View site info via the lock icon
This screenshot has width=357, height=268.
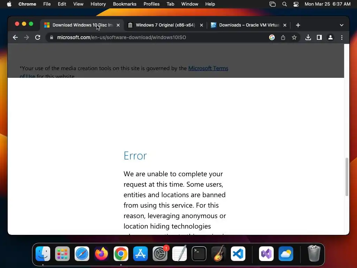[52, 37]
